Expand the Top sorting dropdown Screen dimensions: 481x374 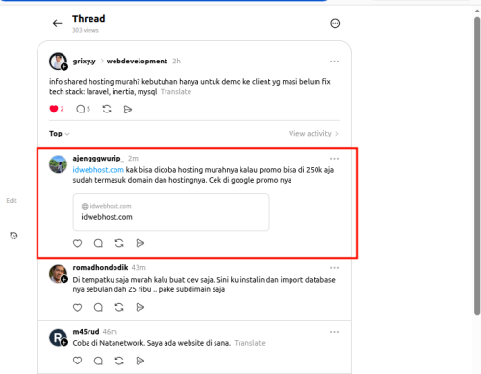click(60, 134)
